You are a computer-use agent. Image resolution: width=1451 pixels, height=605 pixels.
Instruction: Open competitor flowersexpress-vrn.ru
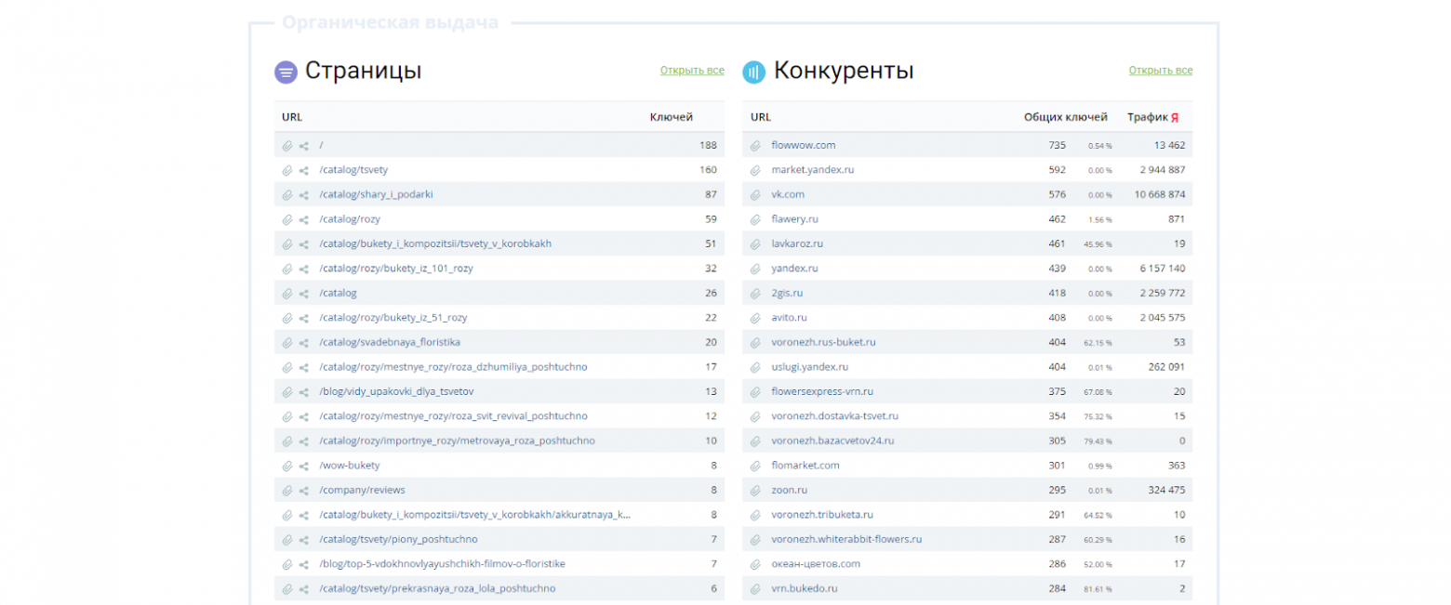(822, 392)
